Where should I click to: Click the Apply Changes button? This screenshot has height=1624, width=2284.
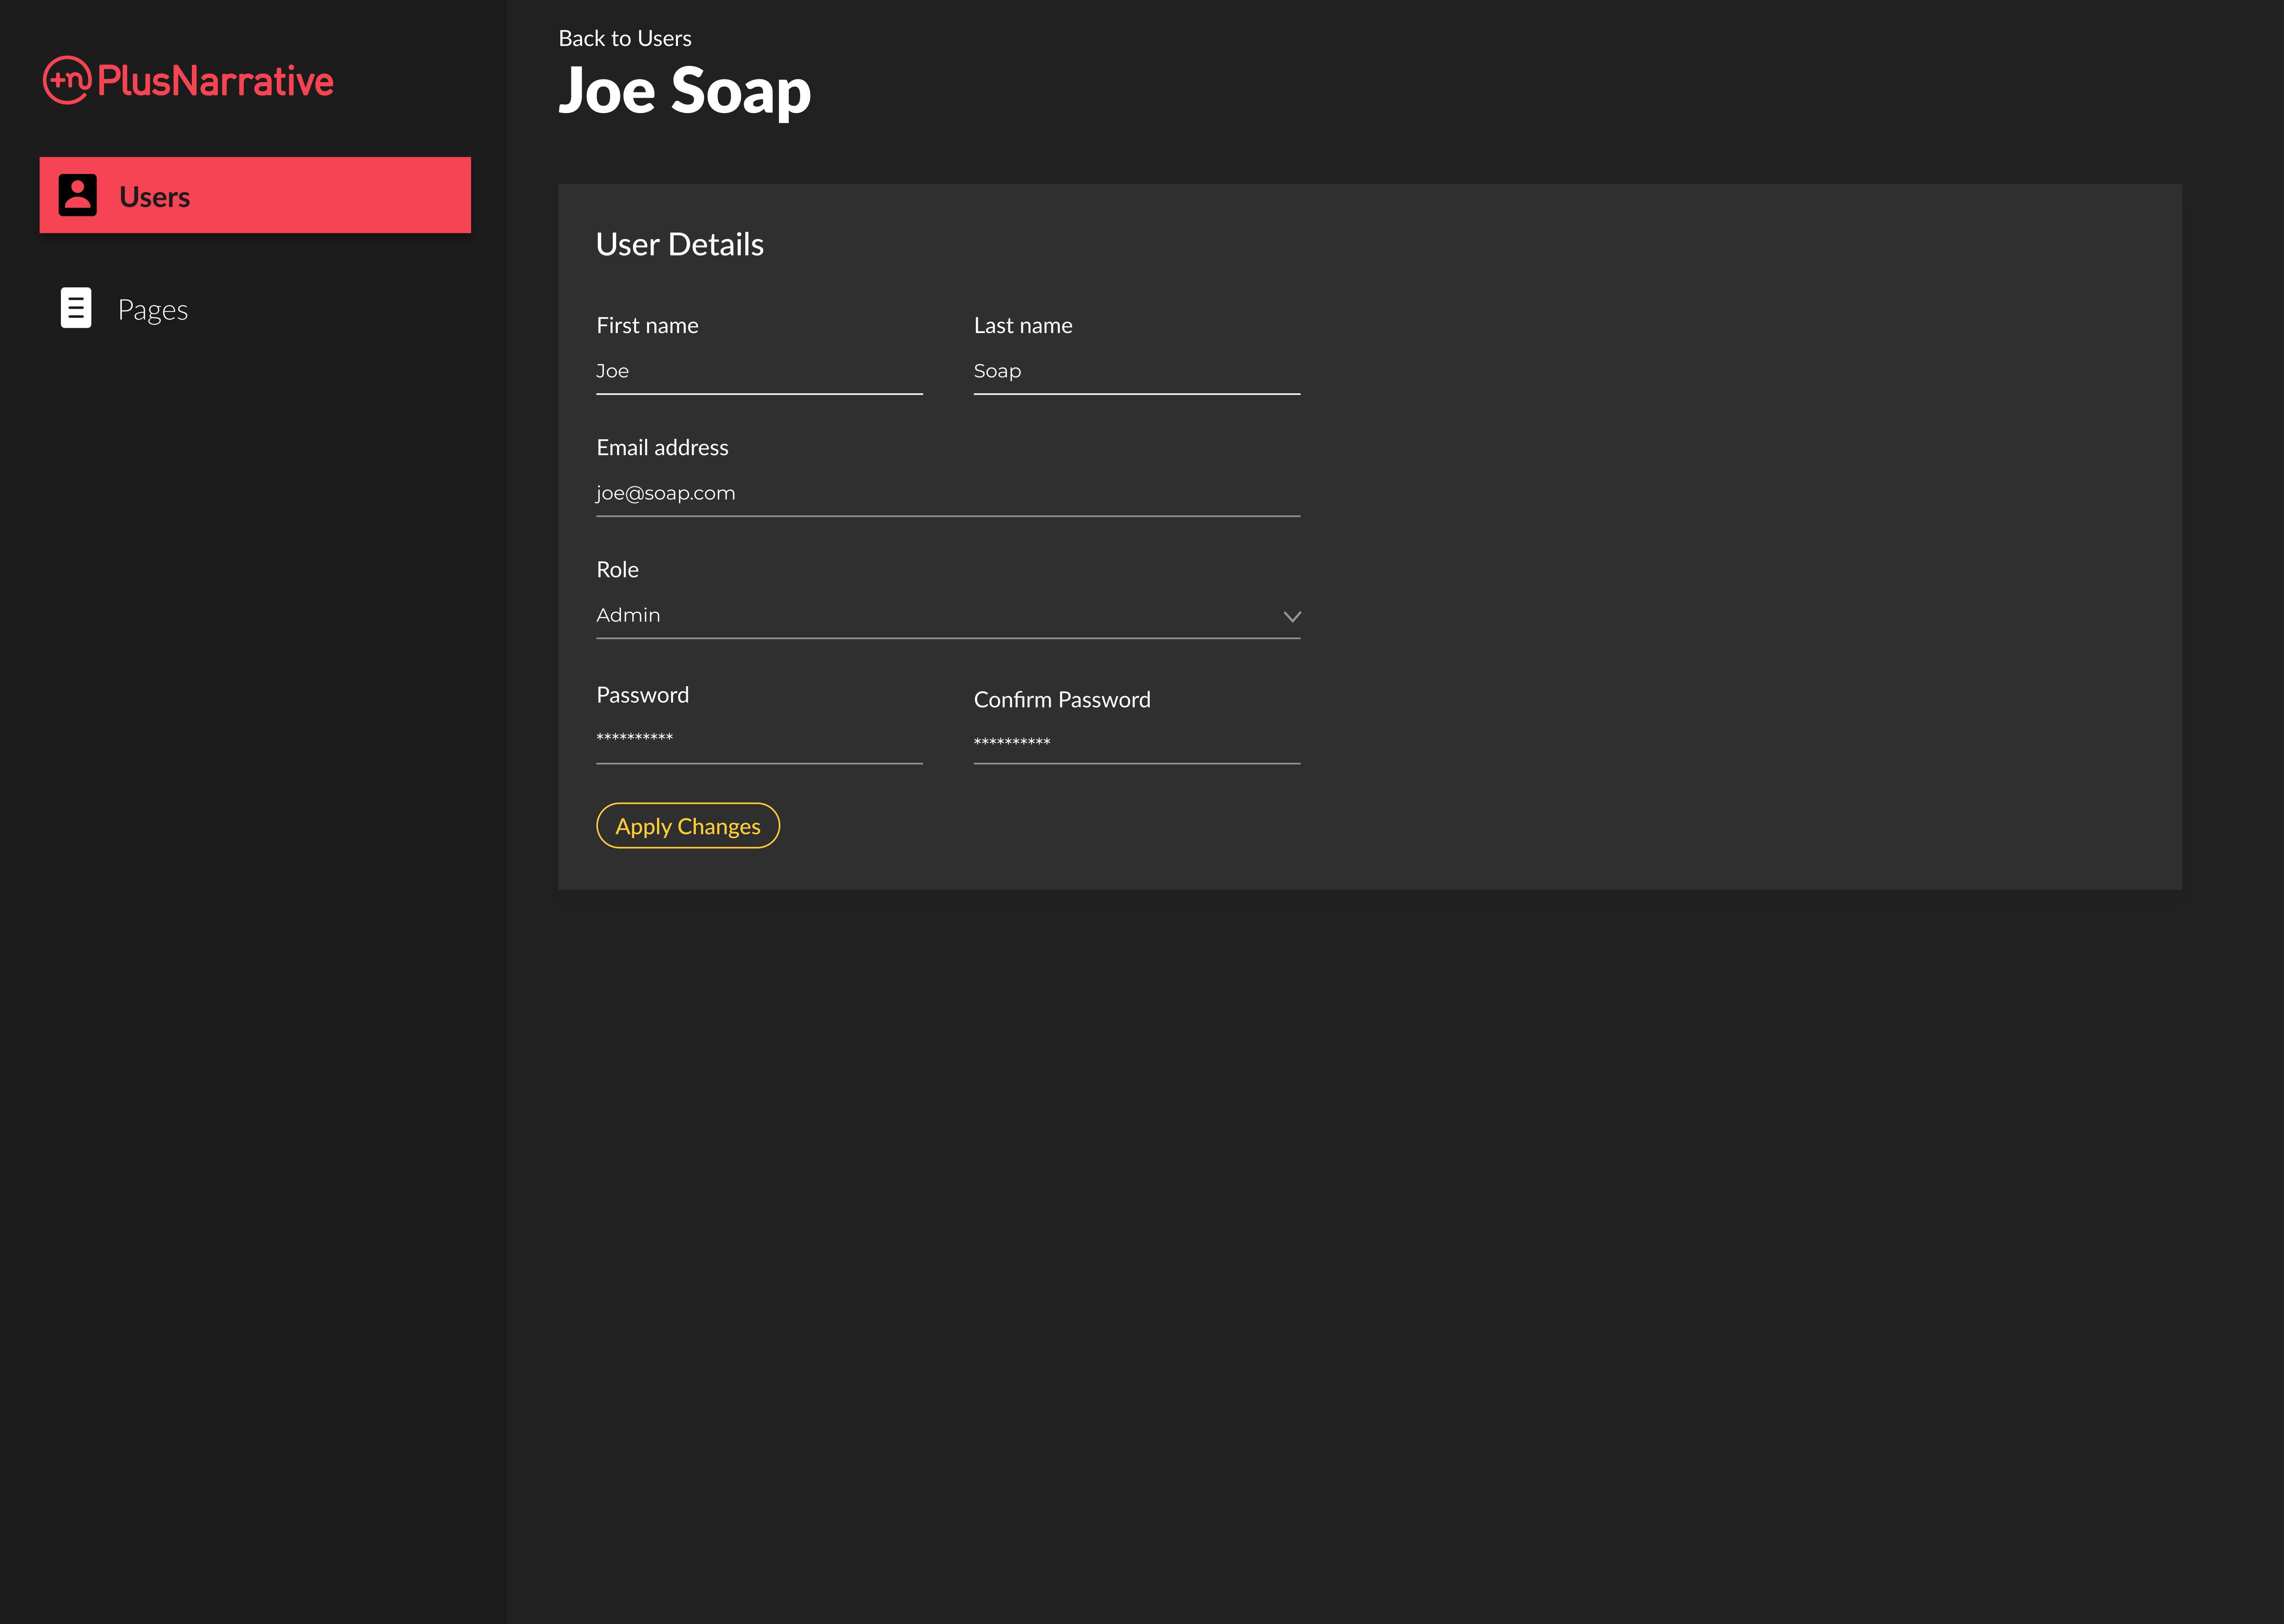(x=688, y=826)
